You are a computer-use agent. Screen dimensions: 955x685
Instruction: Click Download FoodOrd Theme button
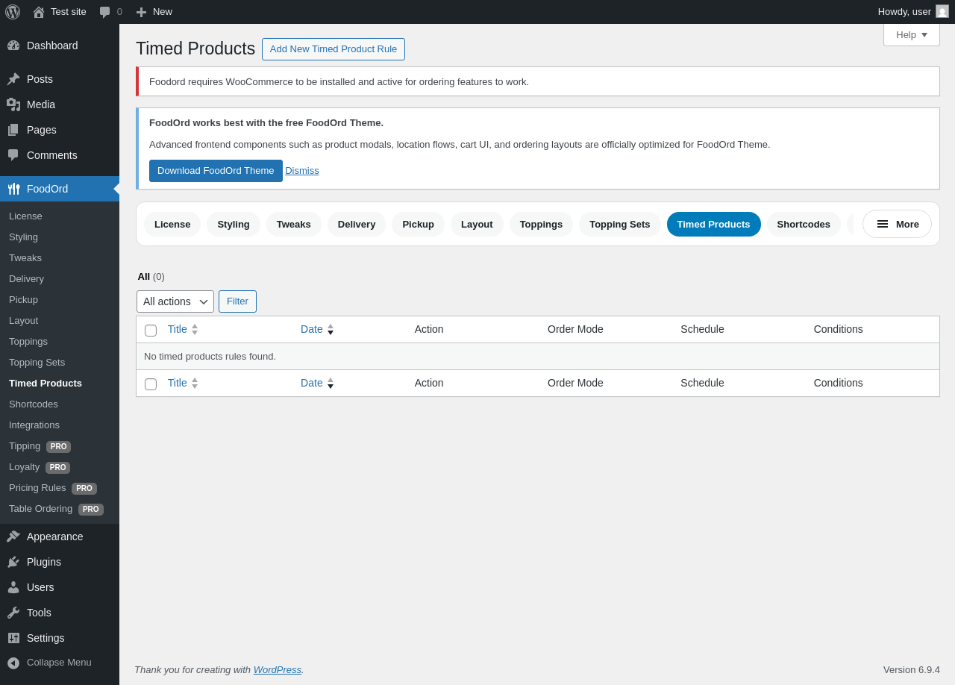[x=216, y=171]
